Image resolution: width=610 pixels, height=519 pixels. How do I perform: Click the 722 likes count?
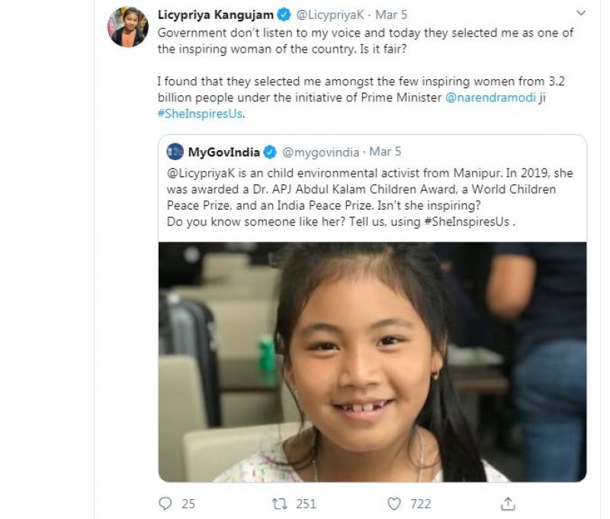(x=420, y=504)
